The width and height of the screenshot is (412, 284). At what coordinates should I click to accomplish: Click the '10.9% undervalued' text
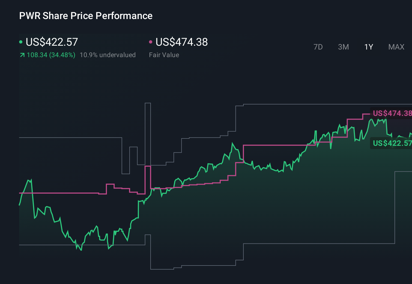coord(108,55)
